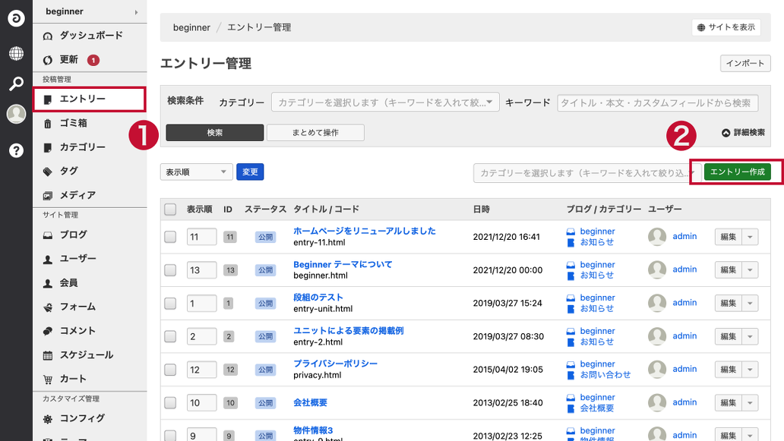This screenshot has height=441, width=784.
Task: Open the カート cart menu item
Action: coord(73,379)
